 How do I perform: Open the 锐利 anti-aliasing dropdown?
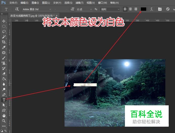click(110, 9)
